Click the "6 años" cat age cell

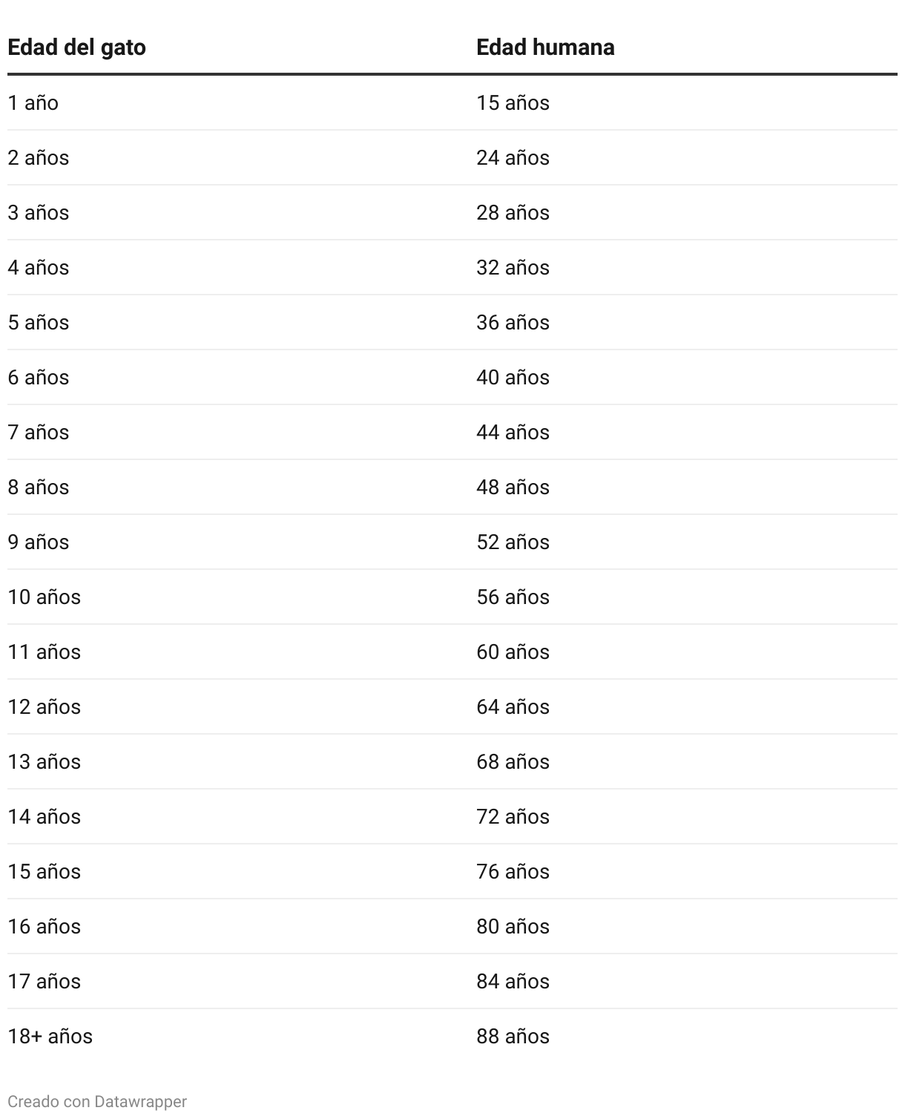point(39,378)
